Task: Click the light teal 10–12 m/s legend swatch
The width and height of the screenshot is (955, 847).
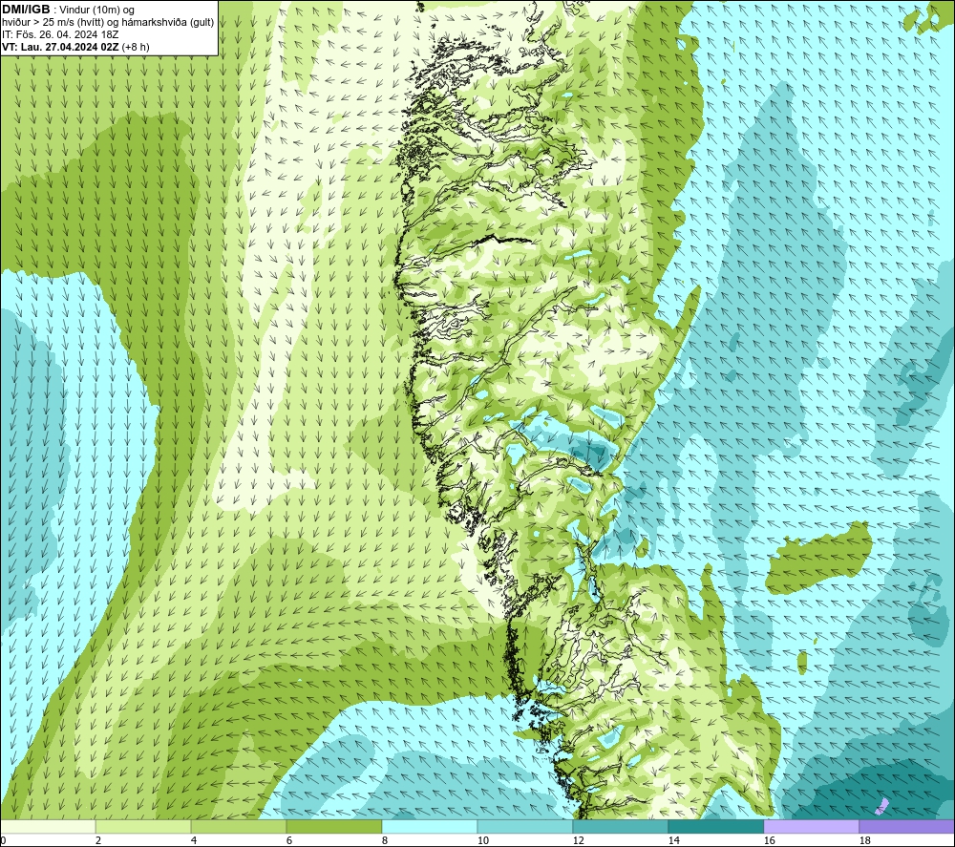Action: pyautogui.click(x=525, y=827)
